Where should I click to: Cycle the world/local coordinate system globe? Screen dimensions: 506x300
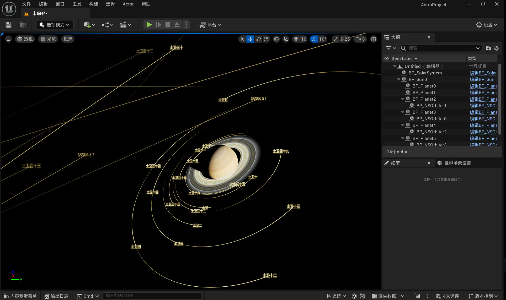(x=276, y=39)
